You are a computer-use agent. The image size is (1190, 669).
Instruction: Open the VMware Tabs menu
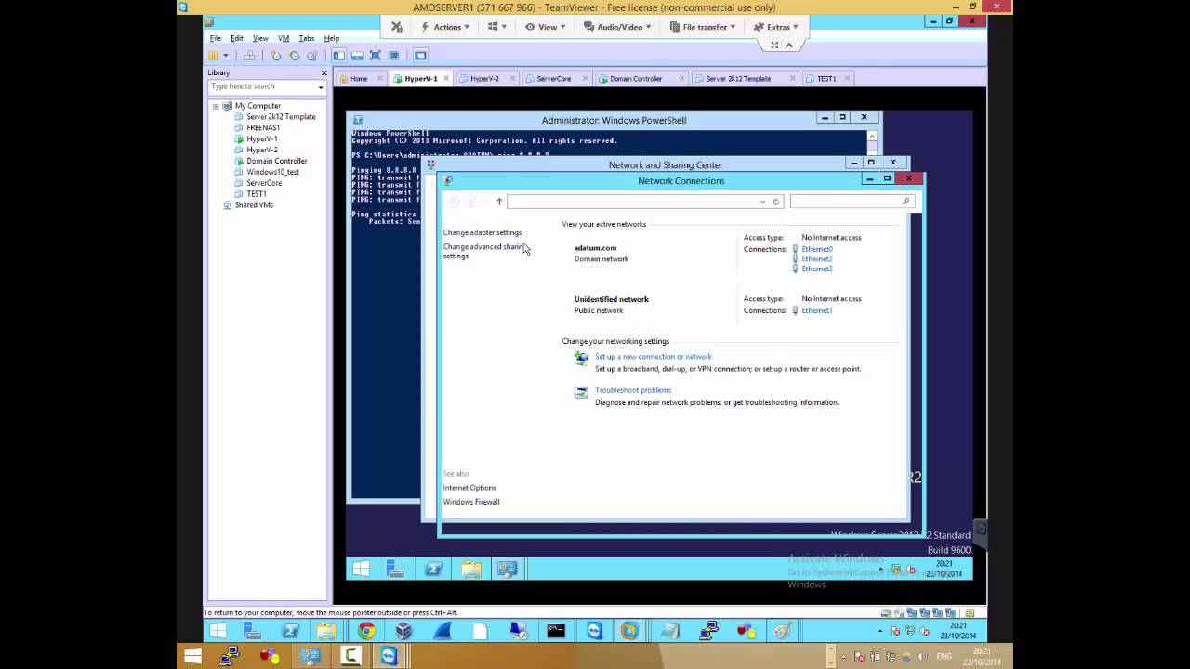307,38
